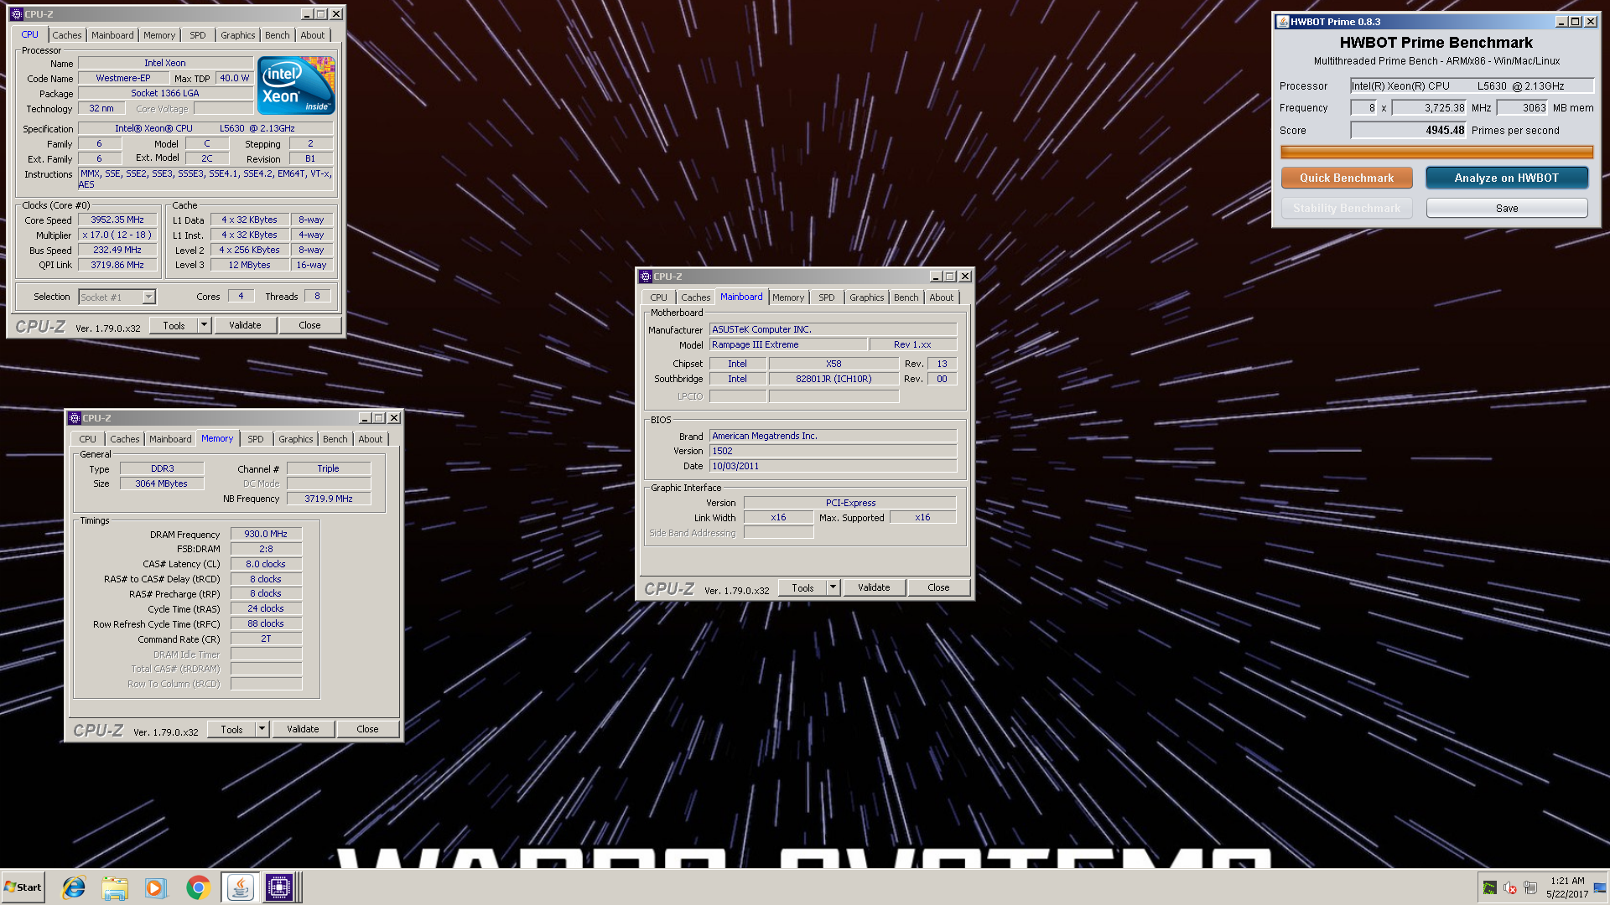Image resolution: width=1610 pixels, height=905 pixels.
Task: Open CPU tab in Mainboard window
Action: coord(659,297)
